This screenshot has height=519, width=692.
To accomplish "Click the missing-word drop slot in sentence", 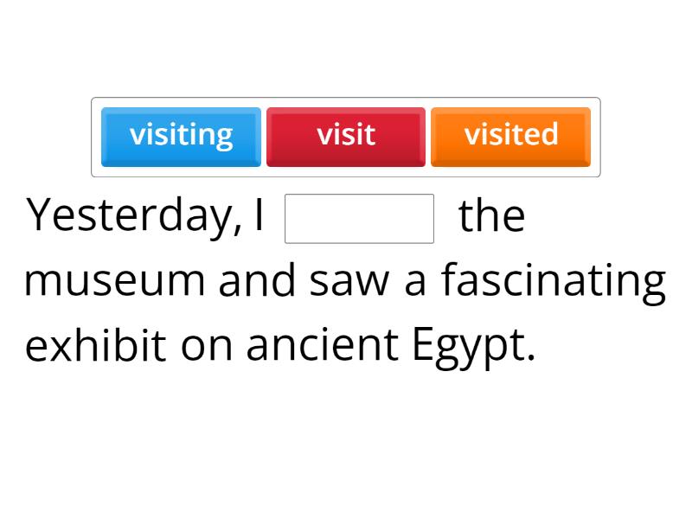I will pos(359,218).
